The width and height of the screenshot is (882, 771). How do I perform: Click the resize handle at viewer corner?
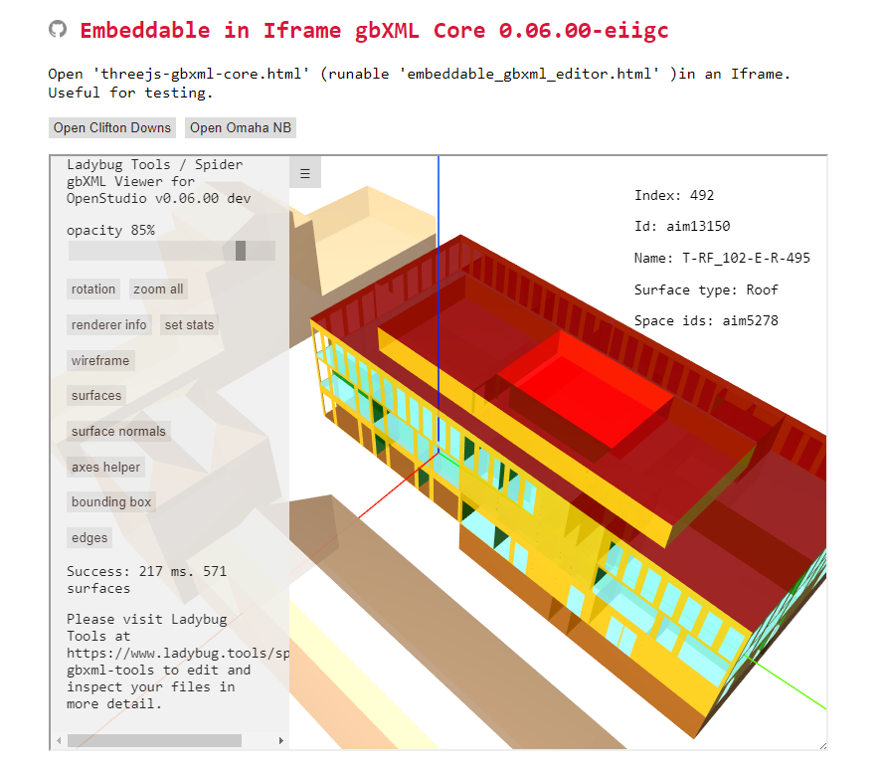(x=822, y=745)
